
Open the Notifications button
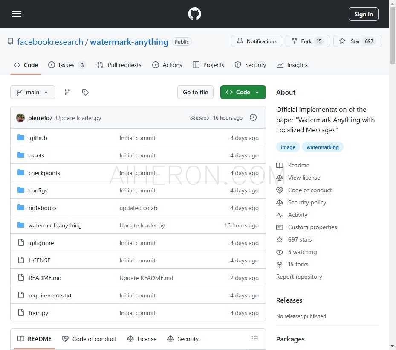click(257, 41)
